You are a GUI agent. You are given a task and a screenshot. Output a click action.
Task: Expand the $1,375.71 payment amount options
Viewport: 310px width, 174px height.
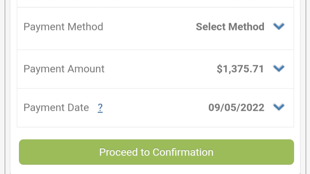pyautogui.click(x=251, y=69)
